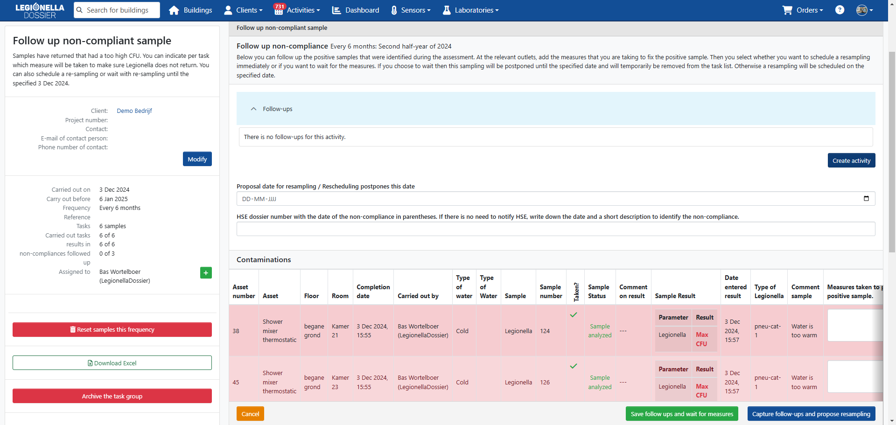The width and height of the screenshot is (896, 425).
Task: Click the Legionella Dossier logo
Action: coord(40,11)
